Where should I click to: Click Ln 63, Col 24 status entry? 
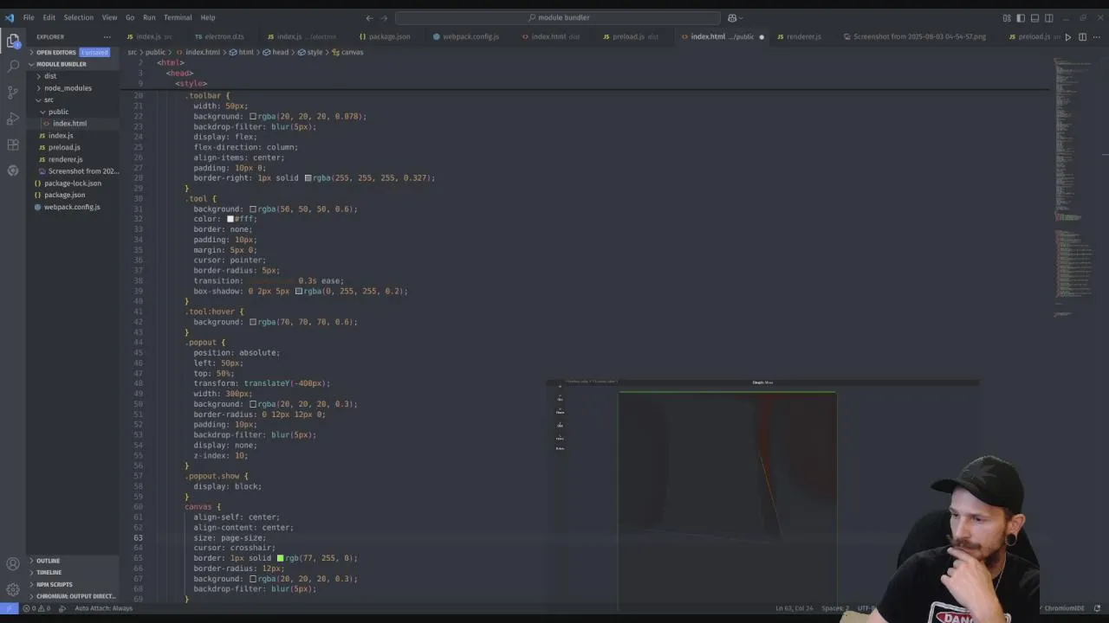point(794,608)
